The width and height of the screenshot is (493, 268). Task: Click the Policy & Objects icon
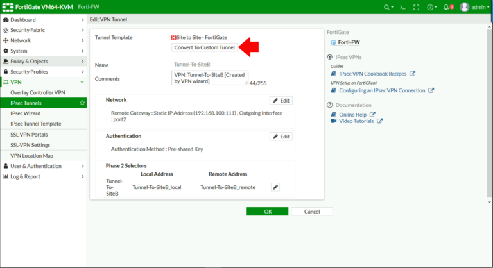[6, 61]
